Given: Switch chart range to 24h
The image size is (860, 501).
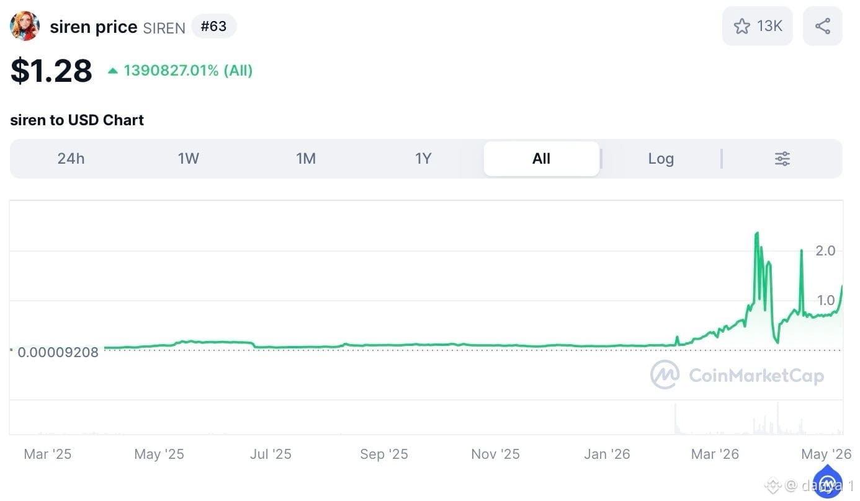Looking at the screenshot, I should click(71, 159).
